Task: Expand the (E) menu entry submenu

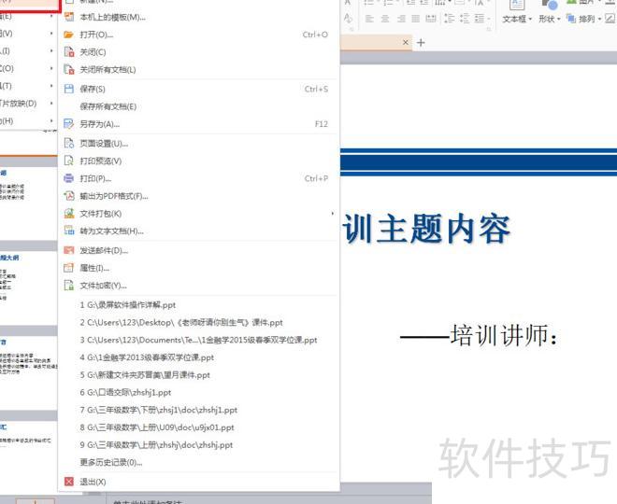Action: click(x=51, y=17)
